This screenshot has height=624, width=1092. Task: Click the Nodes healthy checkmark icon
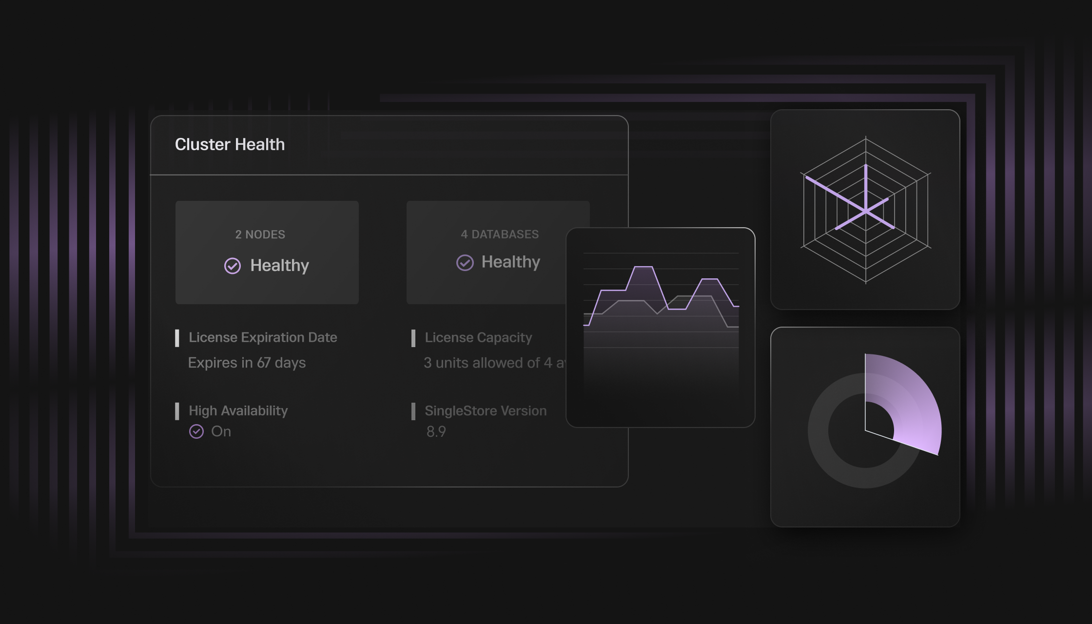233,266
